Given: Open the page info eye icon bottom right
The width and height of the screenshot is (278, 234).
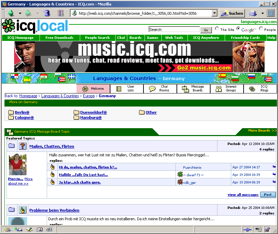Looking at the screenshot, I should click(258, 229).
